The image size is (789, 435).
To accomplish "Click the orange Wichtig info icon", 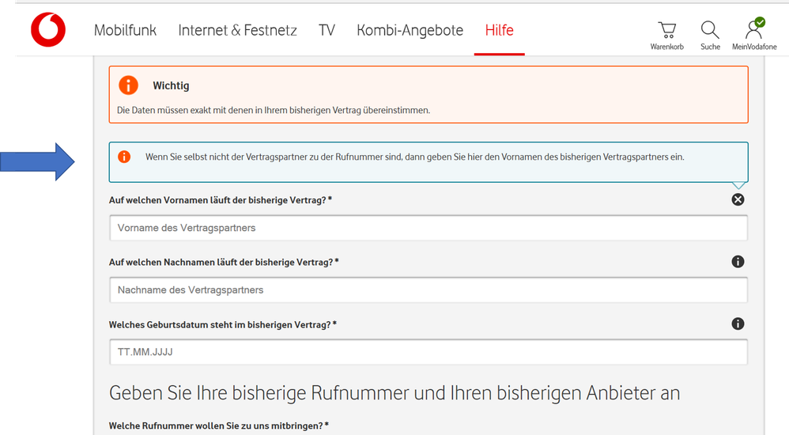I will [128, 85].
